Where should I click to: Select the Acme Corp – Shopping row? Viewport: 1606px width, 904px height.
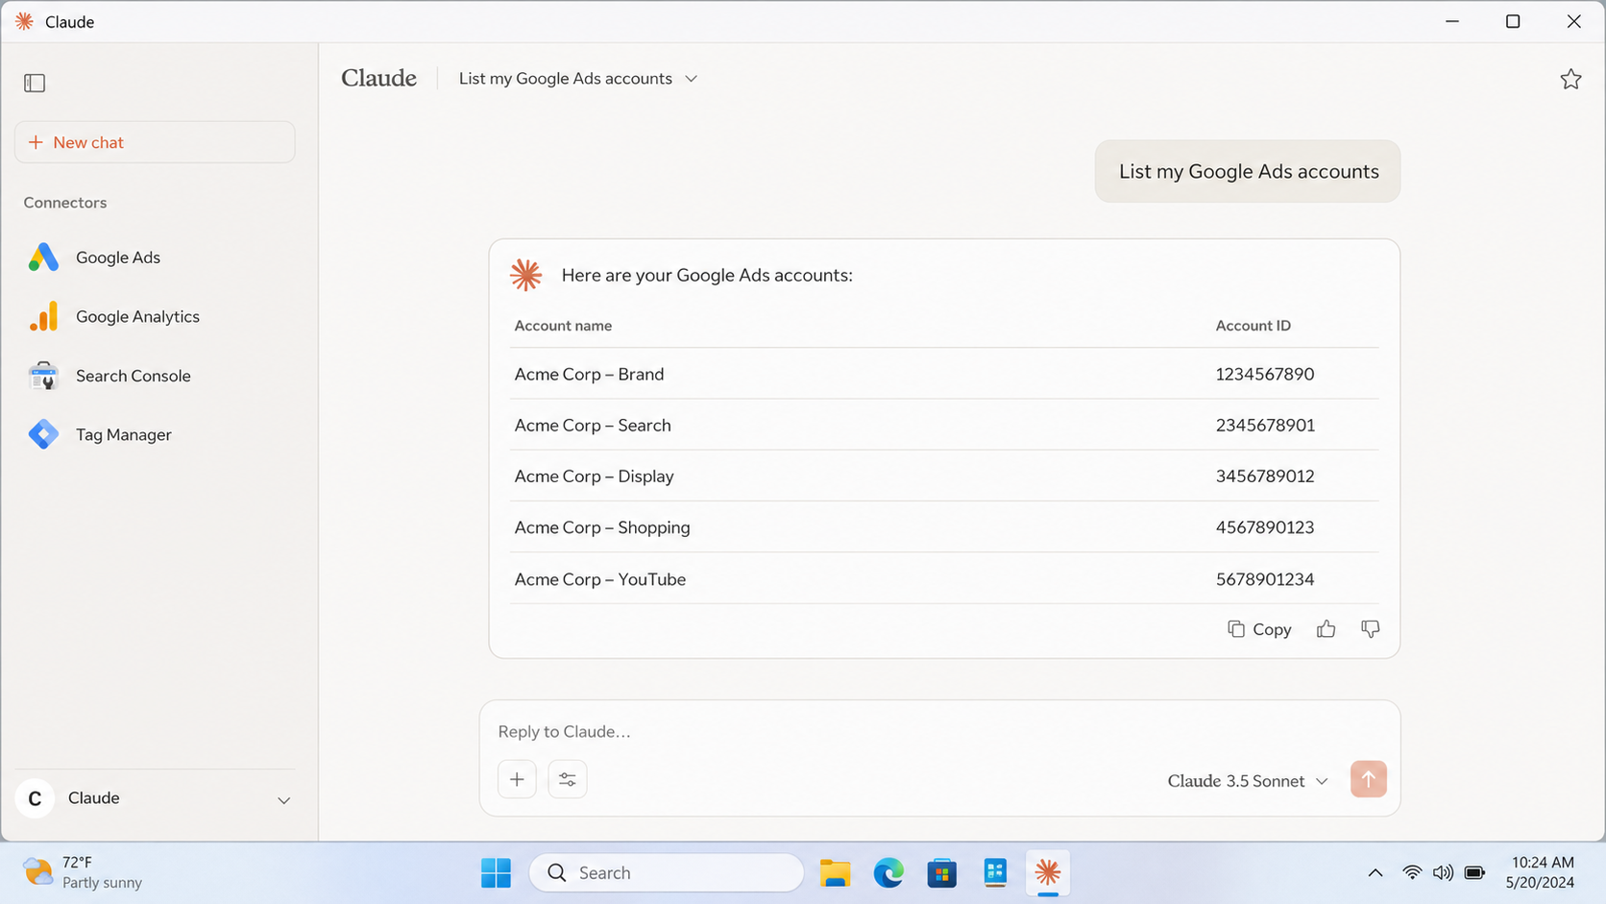pyautogui.click(x=944, y=527)
